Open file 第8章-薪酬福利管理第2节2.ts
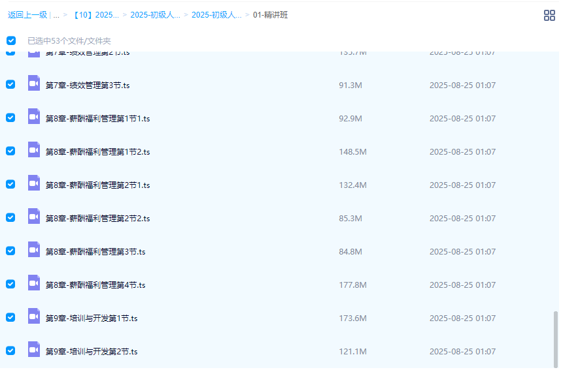Viewport: 561px width, 372px height. pyautogui.click(x=97, y=218)
